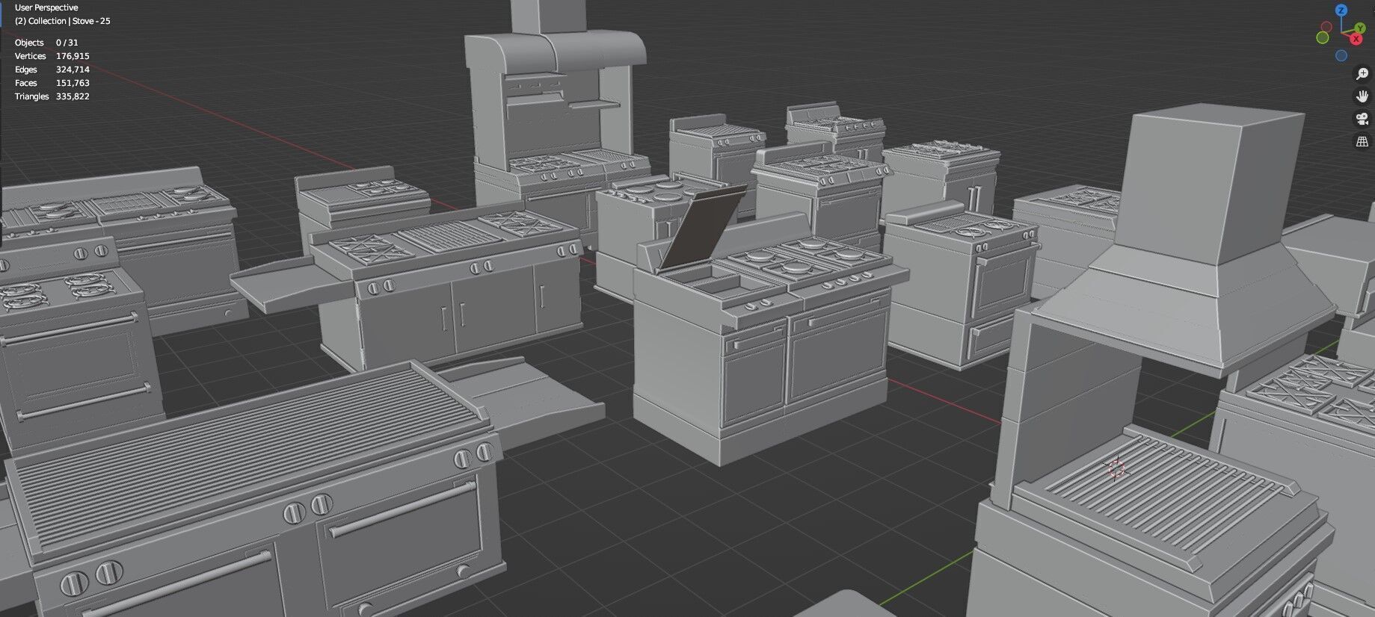
Task: Toggle the camera view button
Action: [1362, 119]
